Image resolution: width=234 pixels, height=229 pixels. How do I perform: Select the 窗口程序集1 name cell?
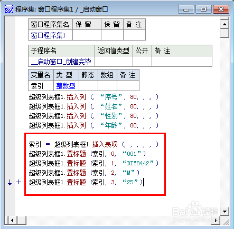click(x=50, y=35)
